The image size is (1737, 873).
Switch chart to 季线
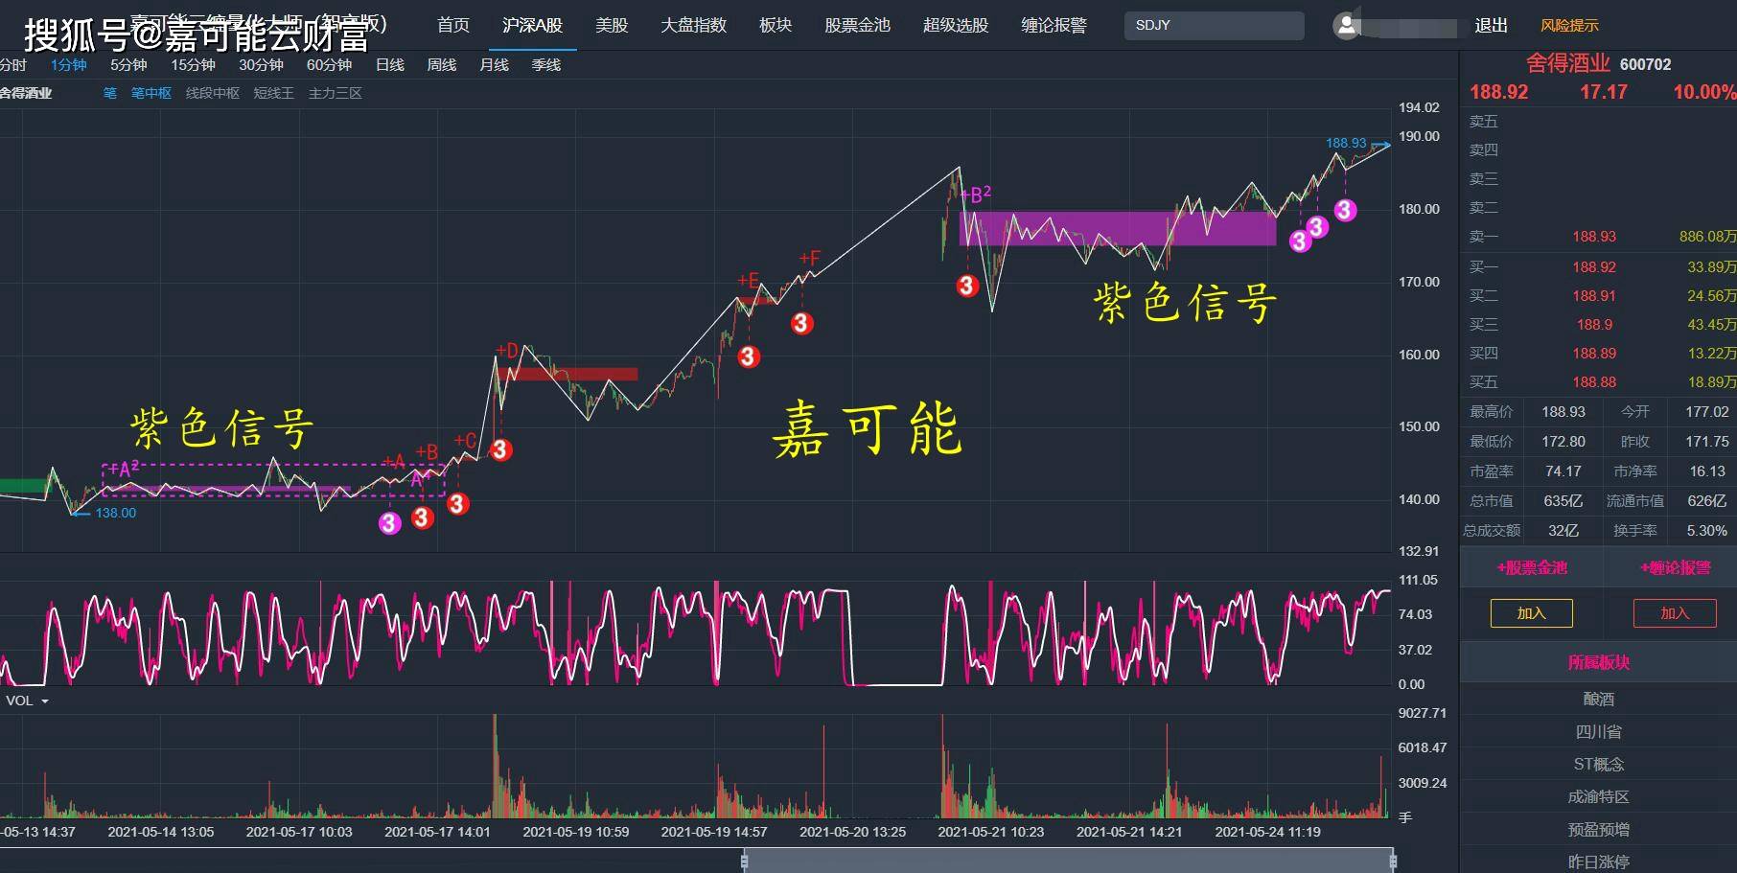click(546, 65)
